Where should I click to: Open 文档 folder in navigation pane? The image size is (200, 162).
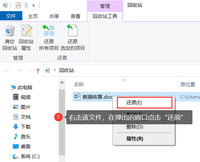click(22, 117)
